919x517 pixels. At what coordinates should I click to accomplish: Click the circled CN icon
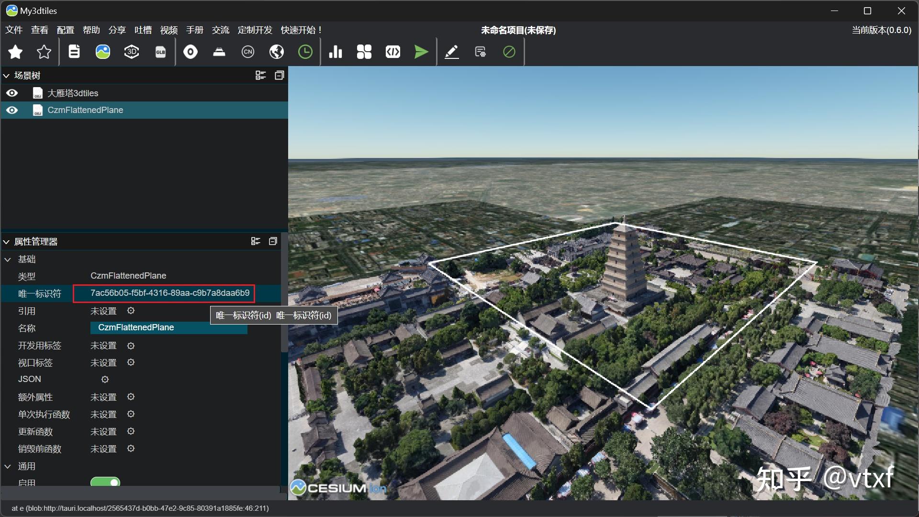[x=248, y=52]
